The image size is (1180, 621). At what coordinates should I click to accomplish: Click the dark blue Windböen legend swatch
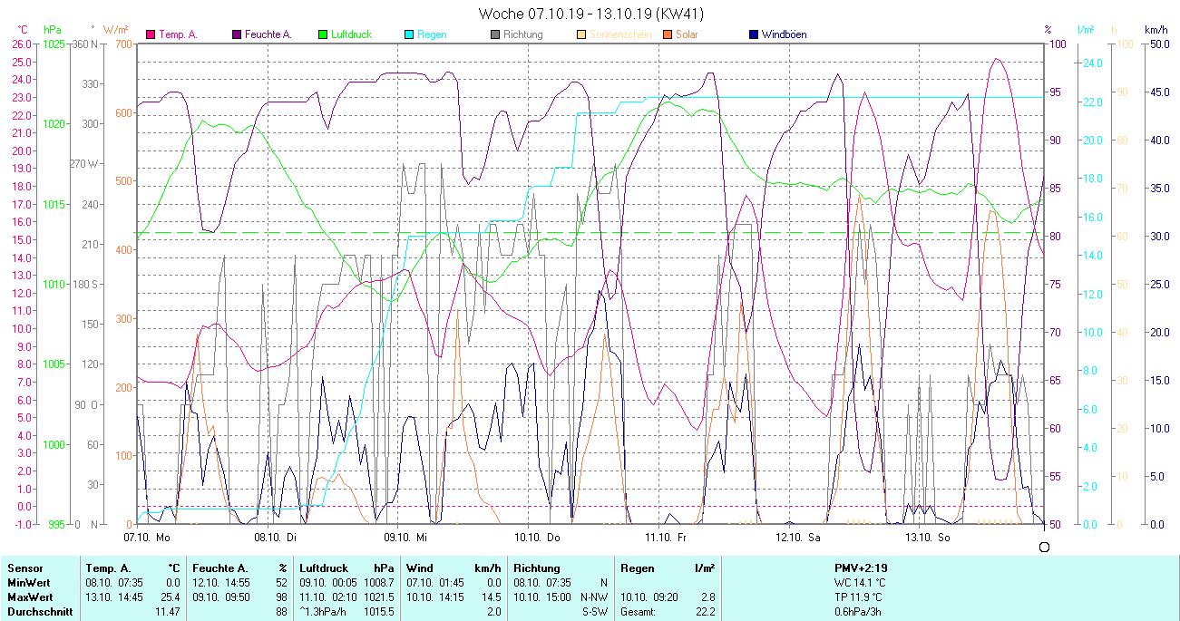[754, 34]
